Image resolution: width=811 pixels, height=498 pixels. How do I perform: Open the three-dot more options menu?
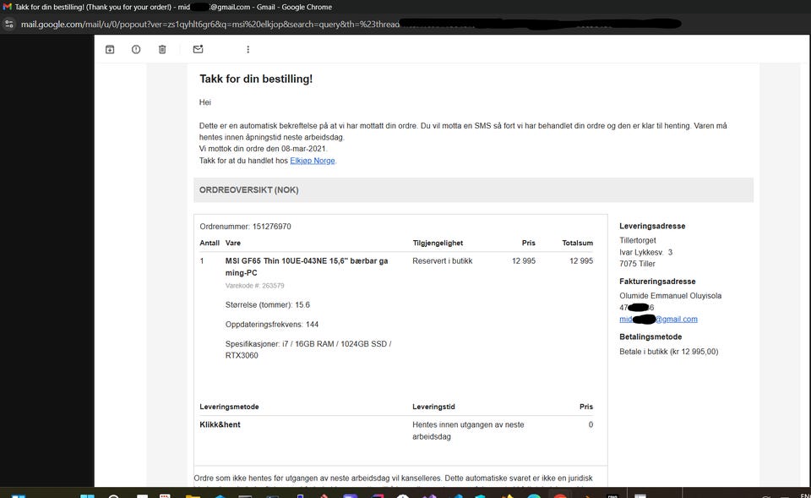(248, 49)
